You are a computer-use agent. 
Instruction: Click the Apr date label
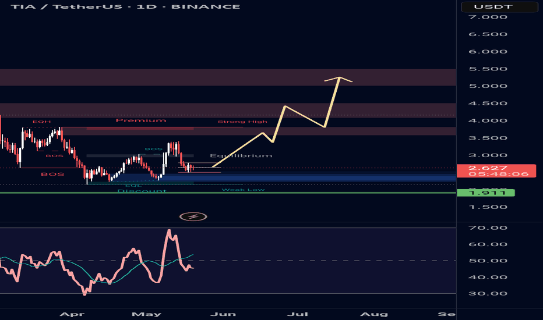[x=72, y=314]
